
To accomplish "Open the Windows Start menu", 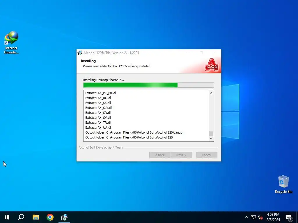I will (7, 217).
